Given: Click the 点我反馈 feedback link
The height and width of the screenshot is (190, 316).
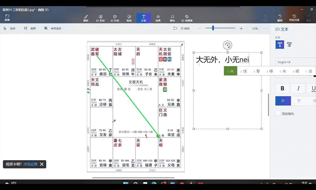Looking at the screenshot, I should coord(30,164).
